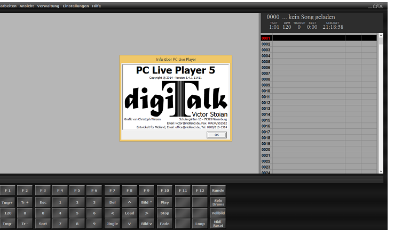Click the Fade button

point(165,224)
